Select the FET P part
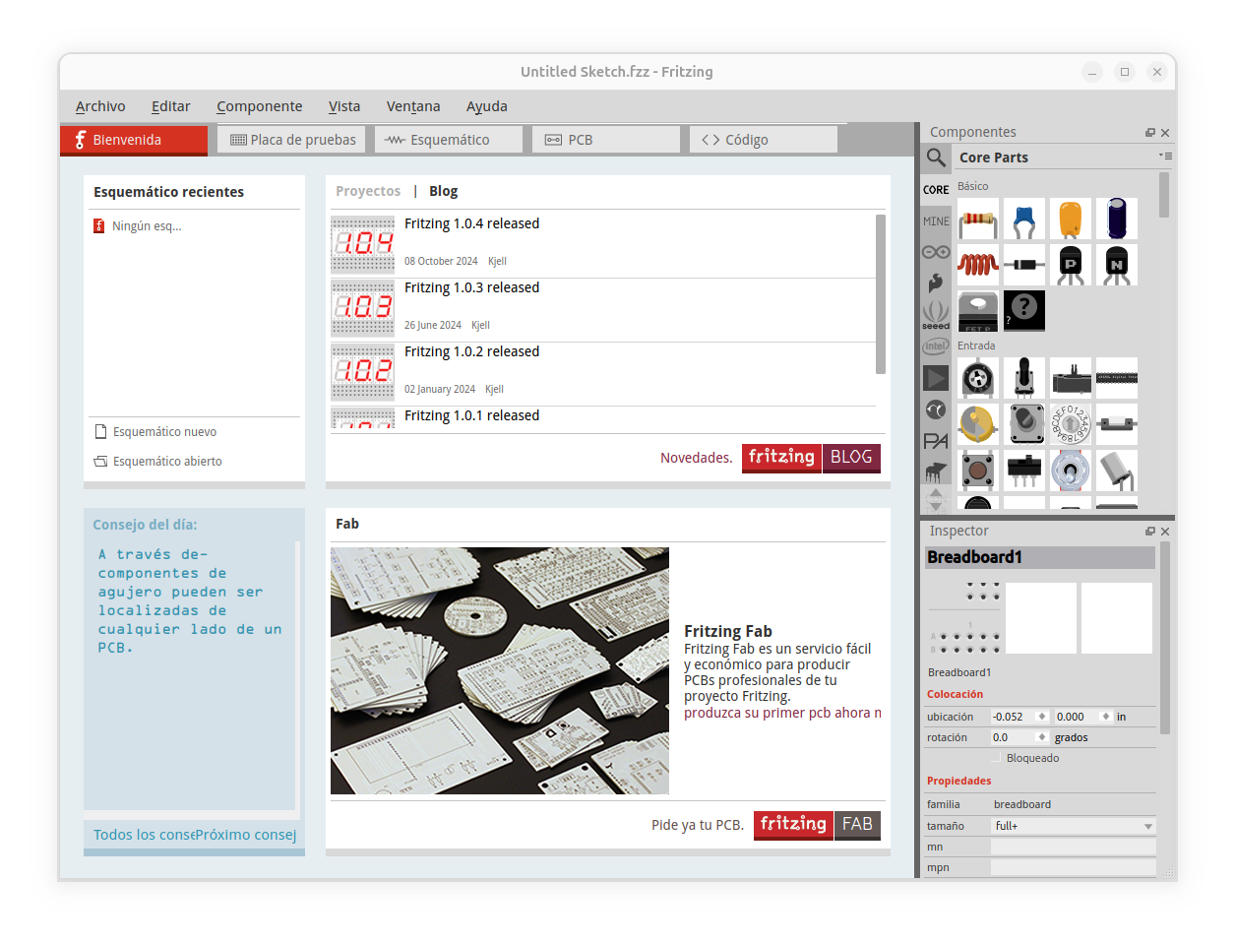This screenshot has width=1235, height=944. pos(978,311)
